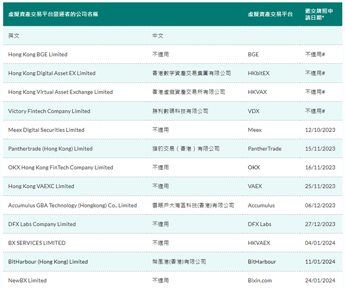
Task: Select 'DFX Labs Company Limited'
Action: pyautogui.click(x=42, y=224)
